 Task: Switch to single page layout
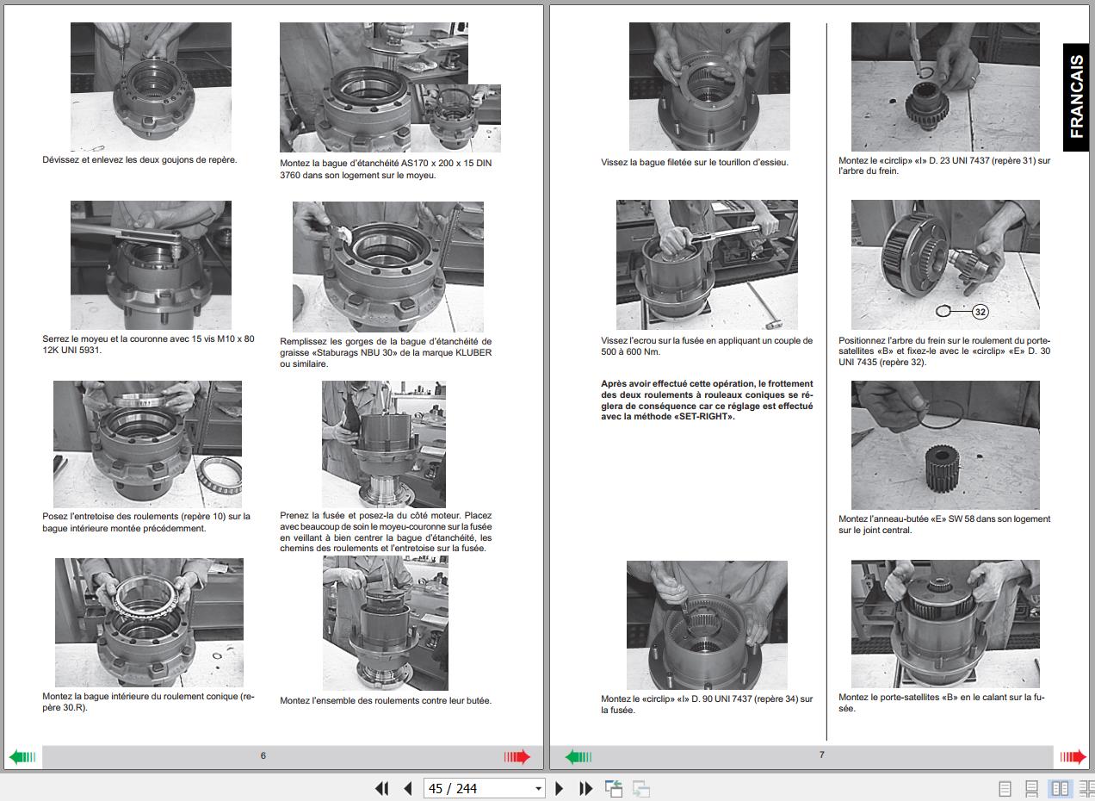[x=1005, y=788]
